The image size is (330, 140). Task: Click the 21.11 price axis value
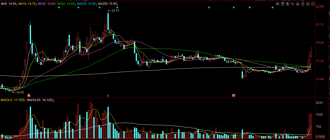pos(320,25)
